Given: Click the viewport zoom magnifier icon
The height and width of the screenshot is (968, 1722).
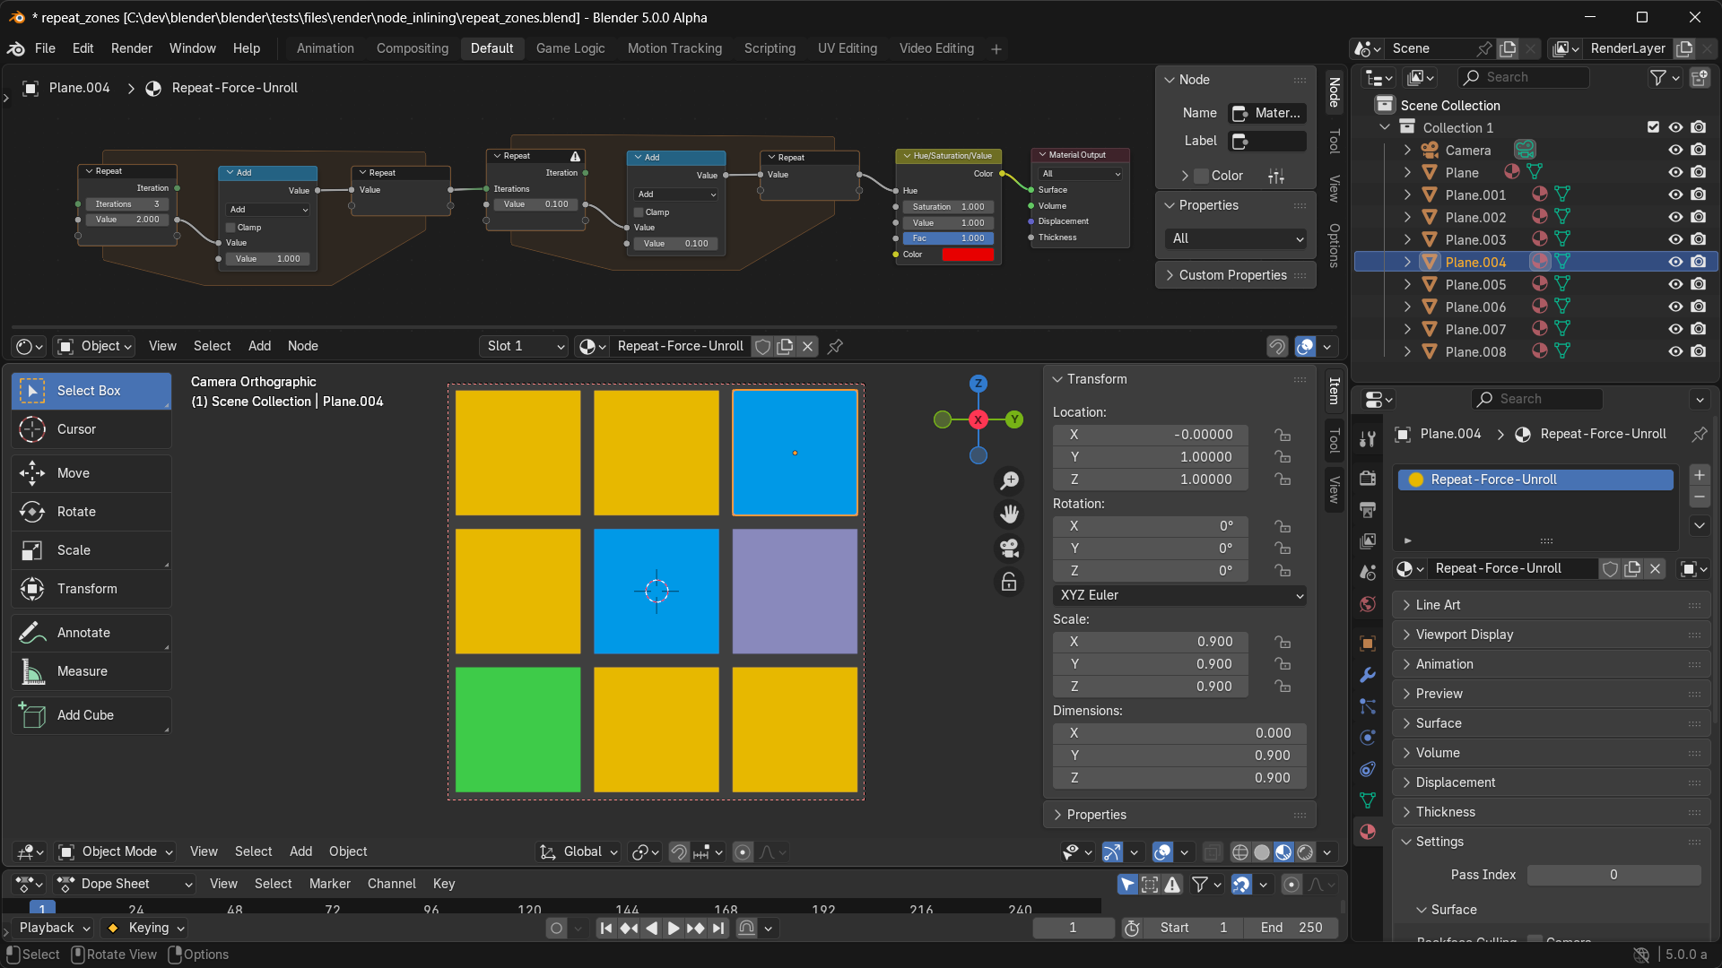Looking at the screenshot, I should click(x=1010, y=481).
